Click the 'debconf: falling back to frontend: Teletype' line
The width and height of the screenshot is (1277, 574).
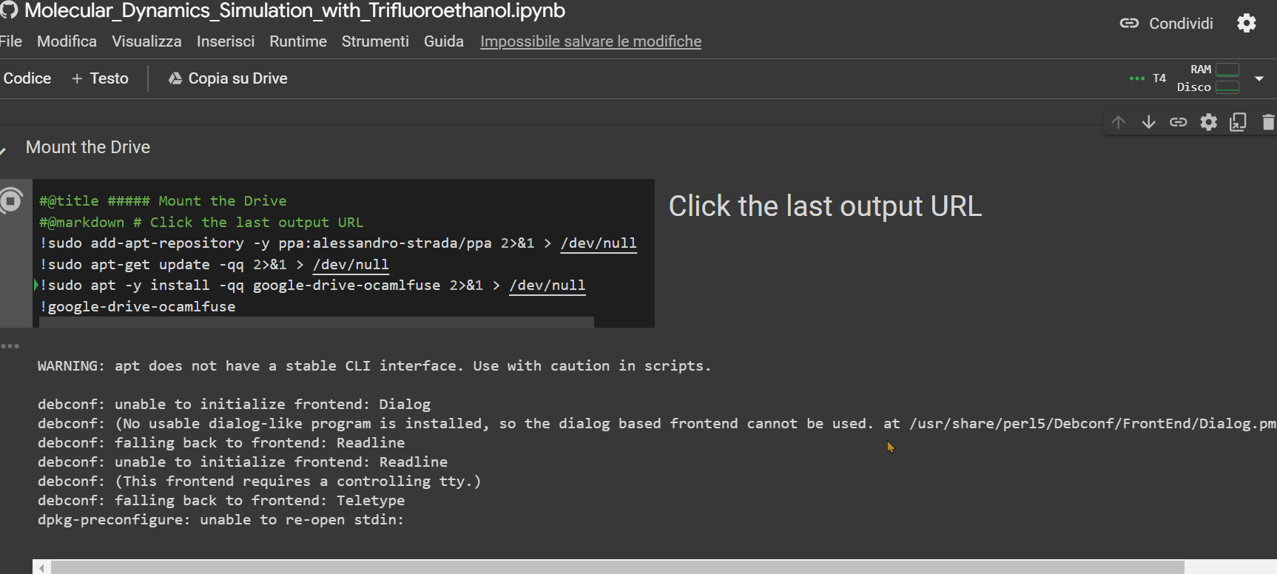[x=221, y=501]
